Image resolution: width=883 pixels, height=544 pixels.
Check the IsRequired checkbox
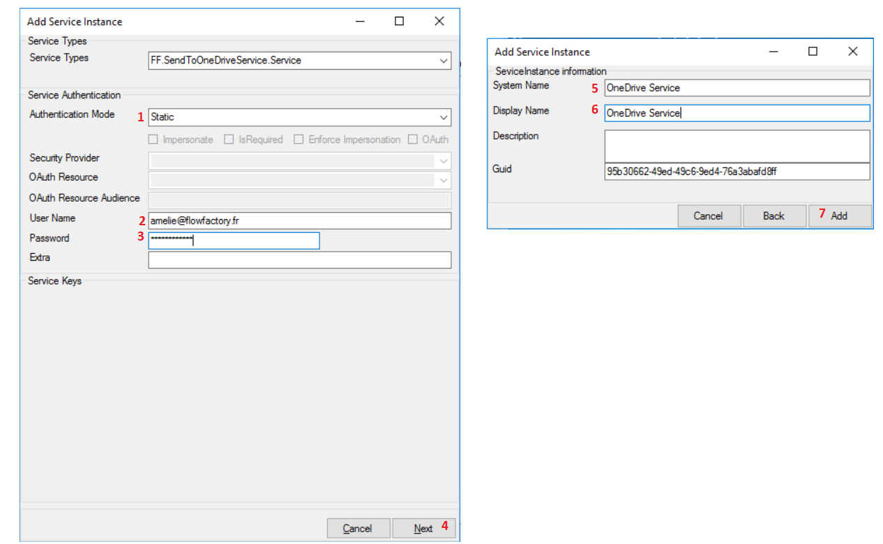[229, 139]
